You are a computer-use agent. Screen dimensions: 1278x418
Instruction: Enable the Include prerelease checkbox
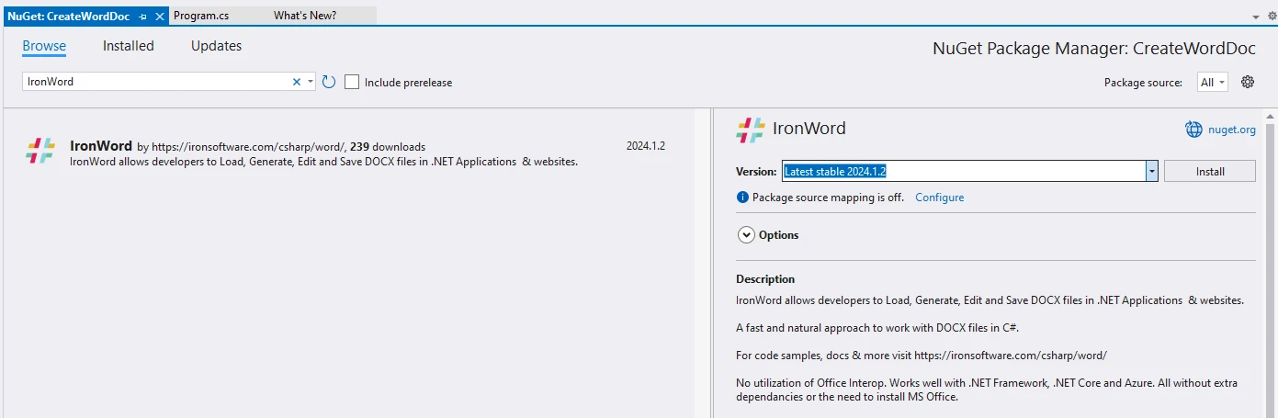click(352, 82)
